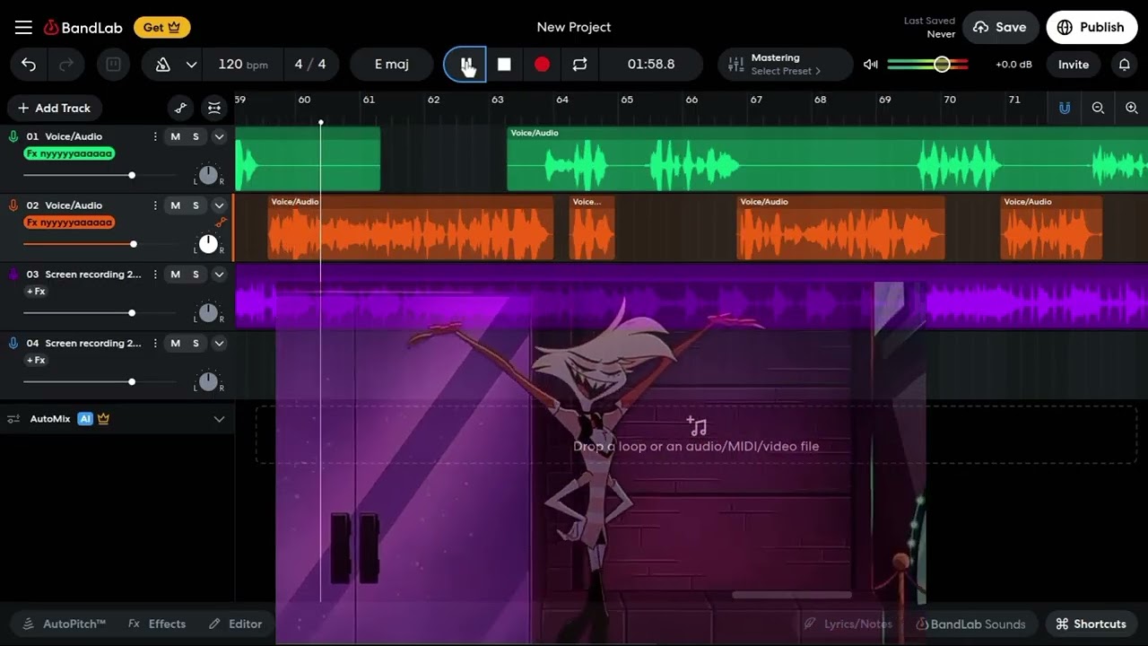The height and width of the screenshot is (646, 1148).
Task: Click the AutoMix mixer icon
Action: 13,419
